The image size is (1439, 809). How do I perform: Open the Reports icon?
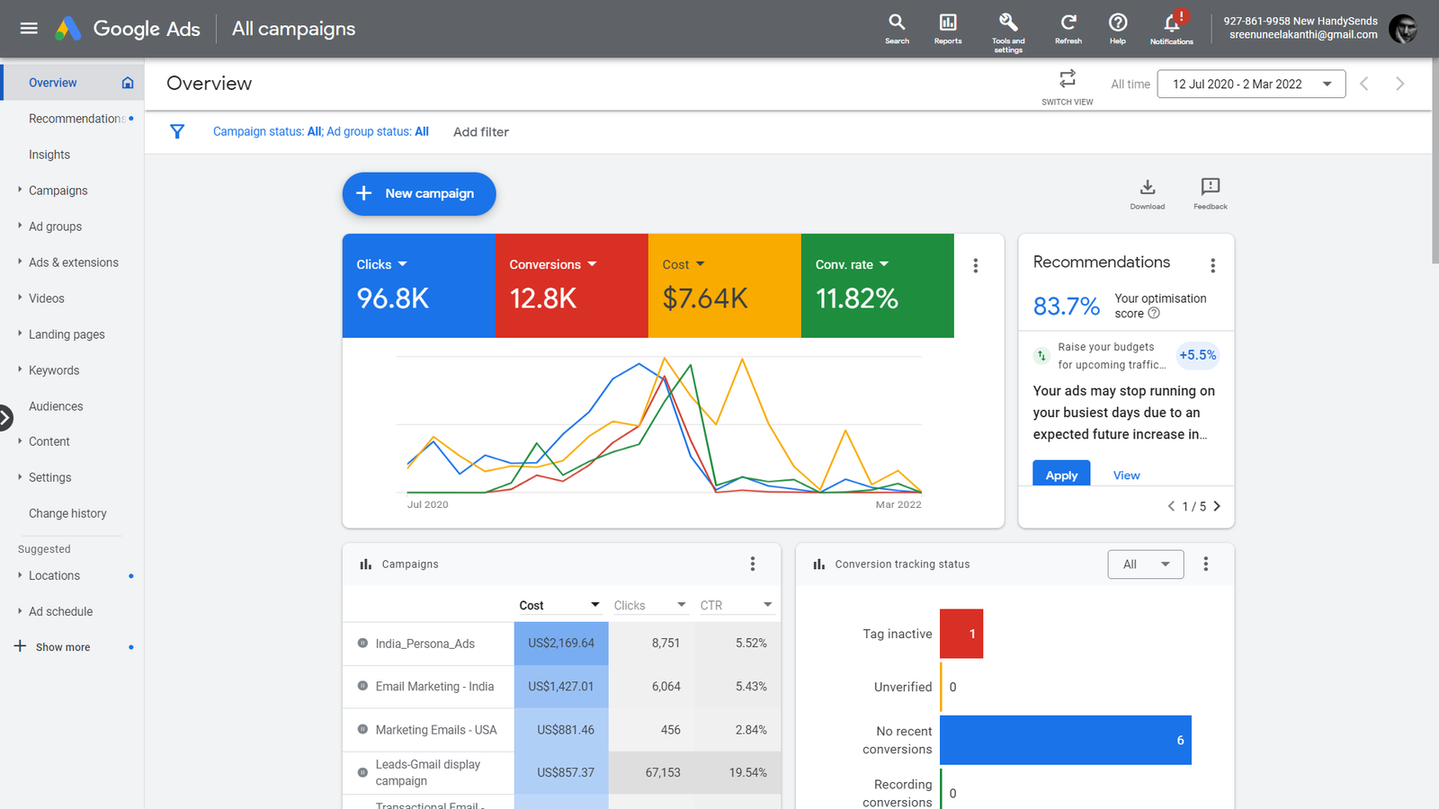click(948, 29)
